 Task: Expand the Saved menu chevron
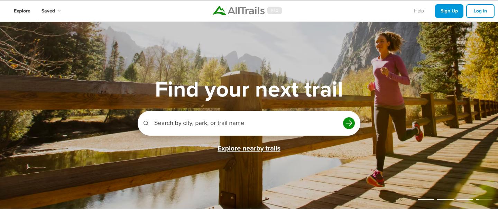(x=59, y=11)
